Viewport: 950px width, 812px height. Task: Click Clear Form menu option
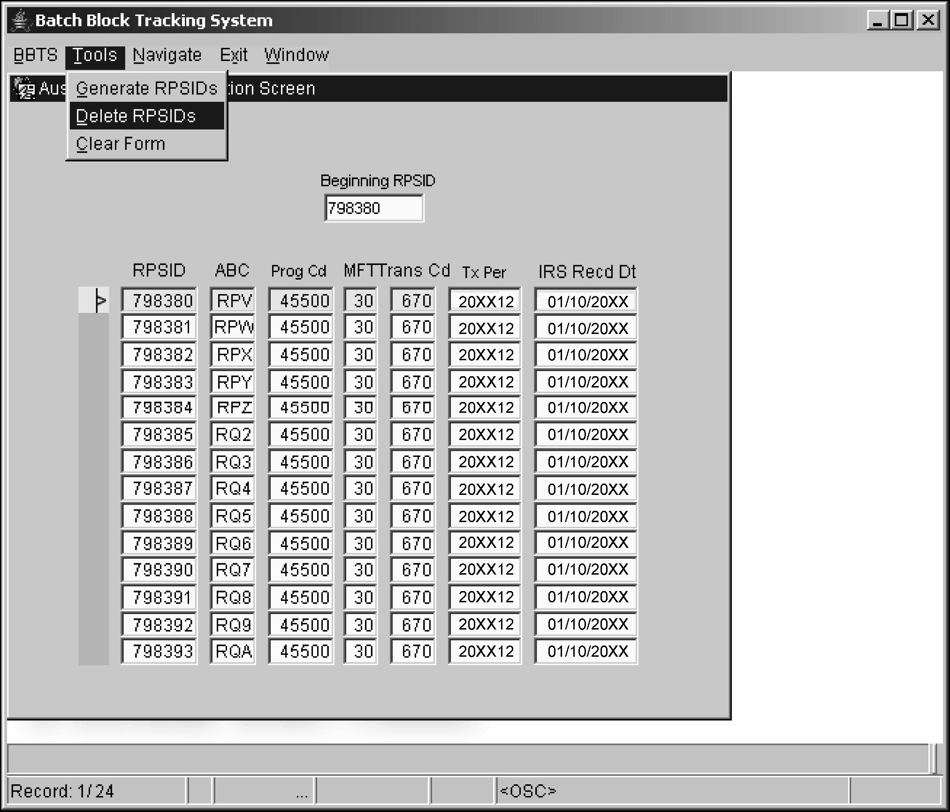click(x=121, y=144)
